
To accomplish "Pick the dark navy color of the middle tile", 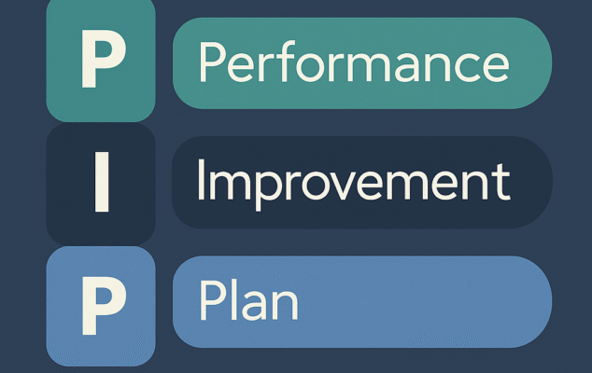I will pyautogui.click(x=65, y=224).
